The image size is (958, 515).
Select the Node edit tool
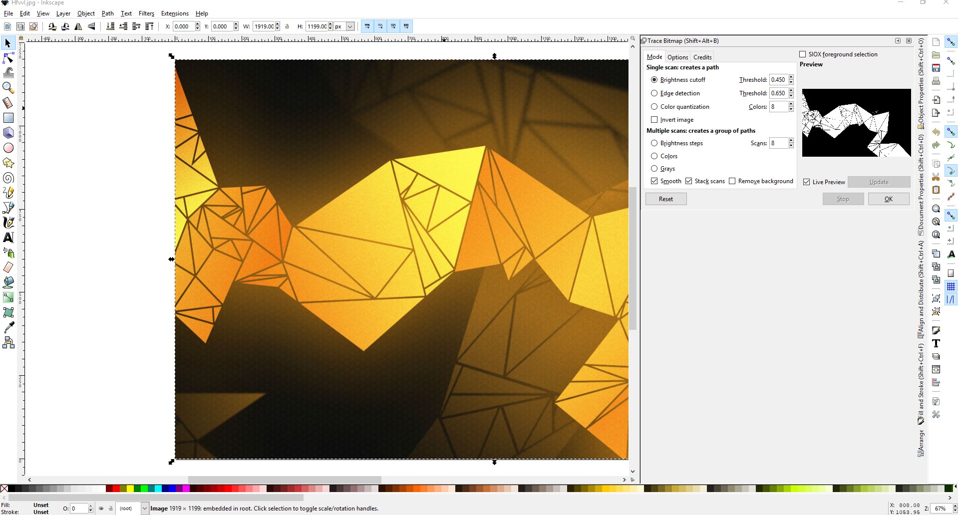click(8, 58)
